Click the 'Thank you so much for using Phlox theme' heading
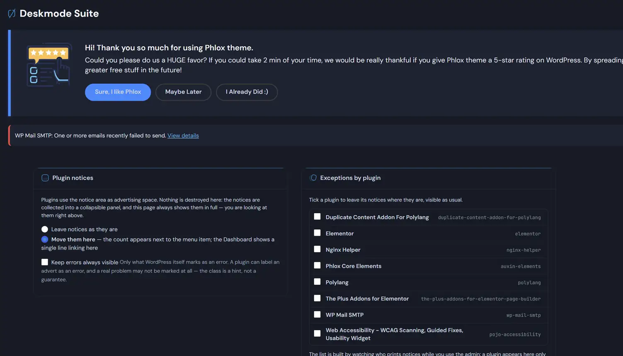The image size is (623, 356). [x=169, y=48]
